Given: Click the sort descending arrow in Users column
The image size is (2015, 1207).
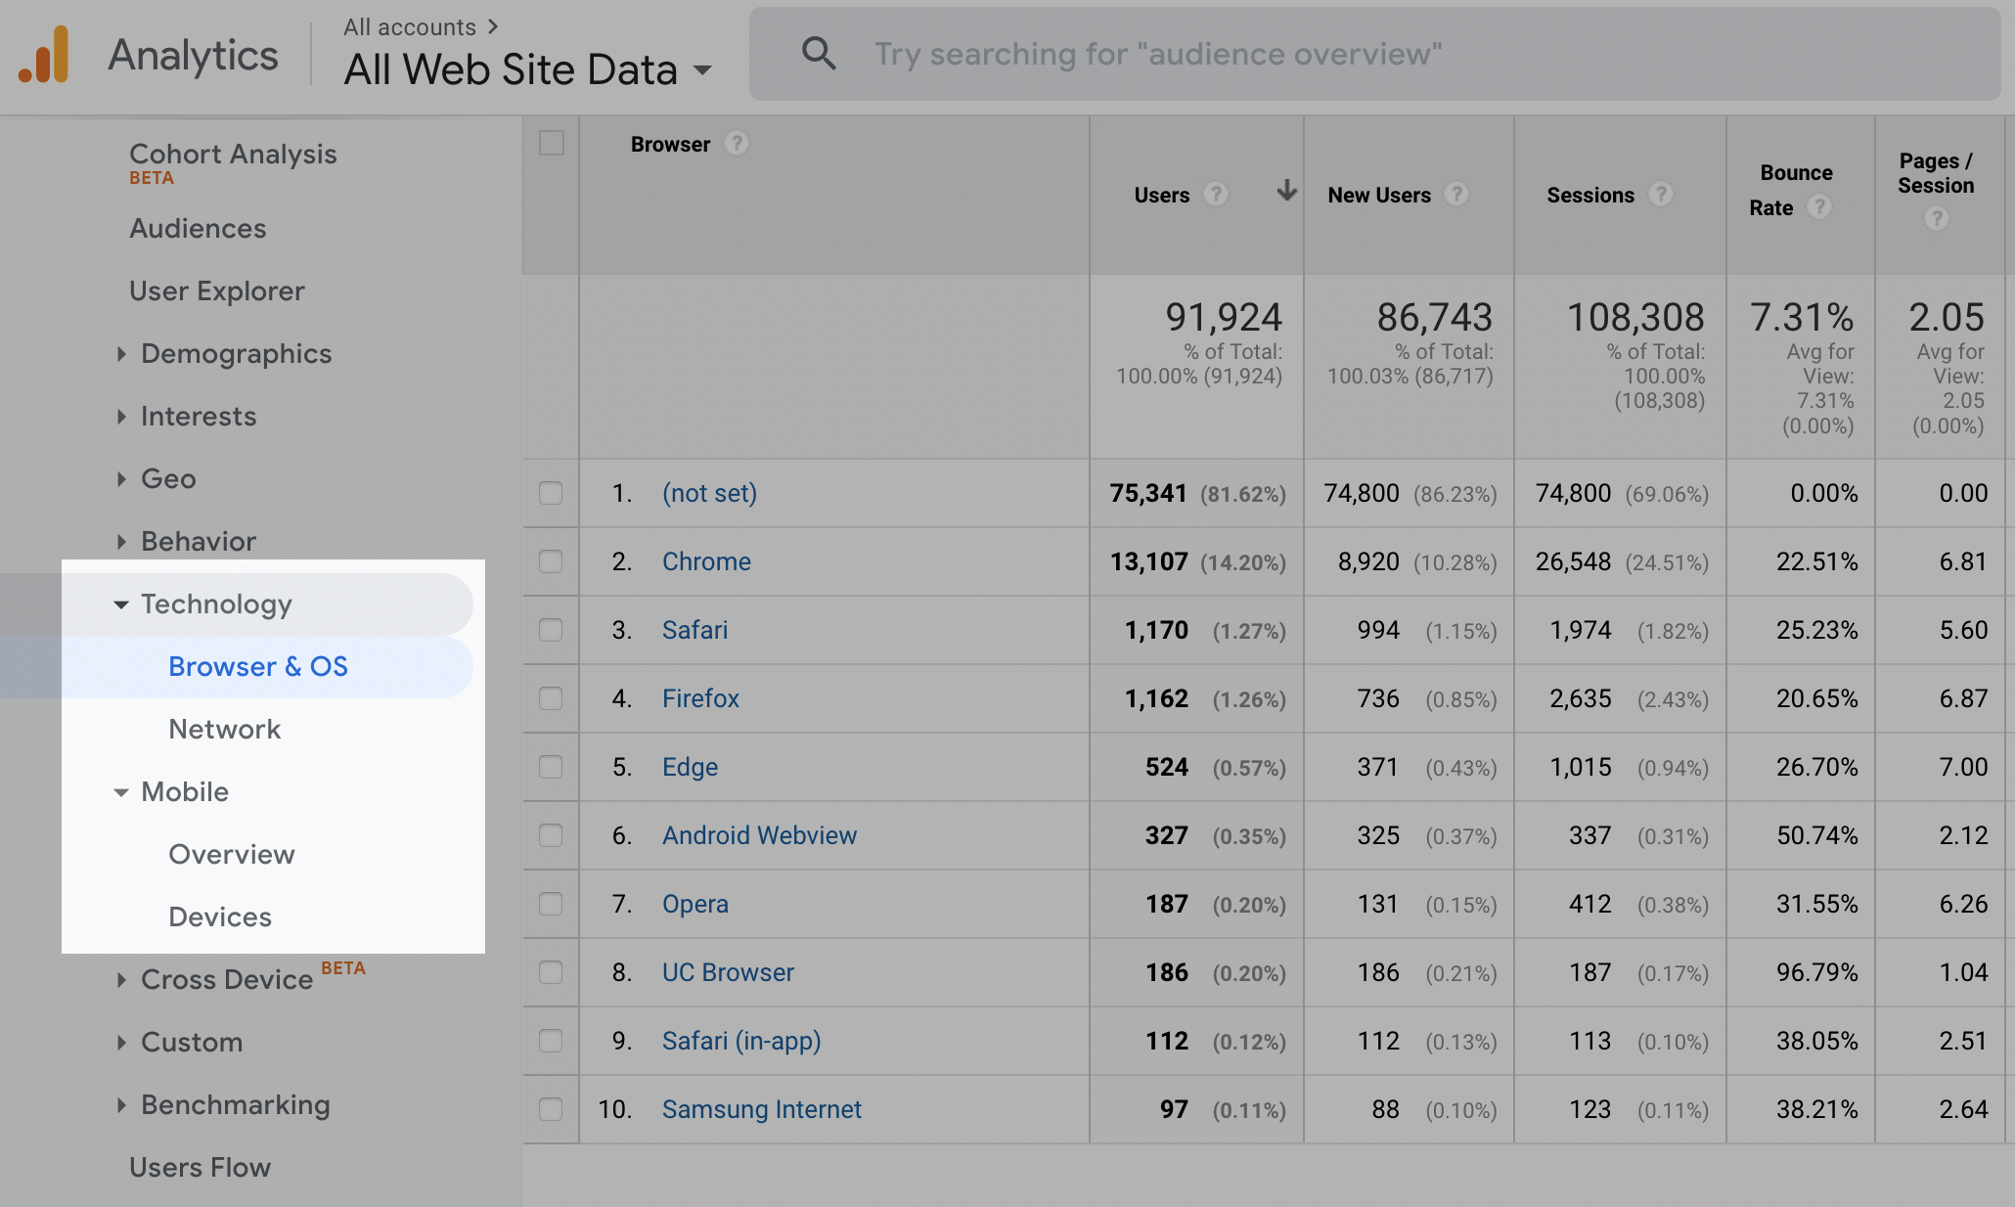Looking at the screenshot, I should 1286,191.
